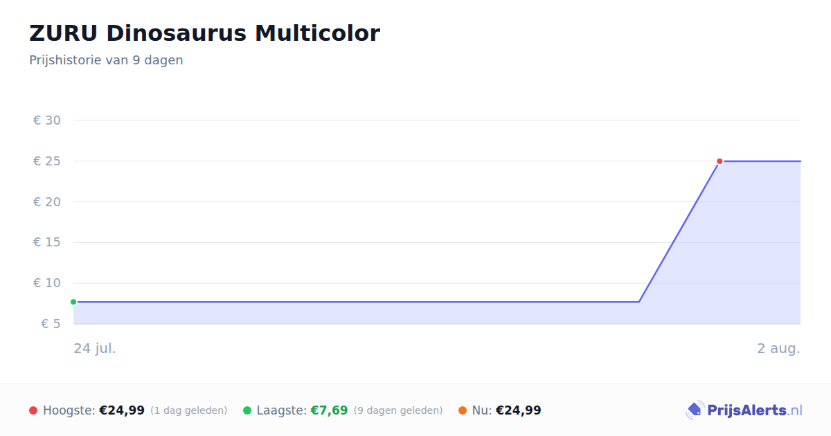Select the red highest-price point on chart
831x436 pixels.
(720, 161)
